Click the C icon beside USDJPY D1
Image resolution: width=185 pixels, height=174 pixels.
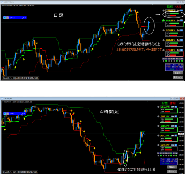click(x=182, y=11)
